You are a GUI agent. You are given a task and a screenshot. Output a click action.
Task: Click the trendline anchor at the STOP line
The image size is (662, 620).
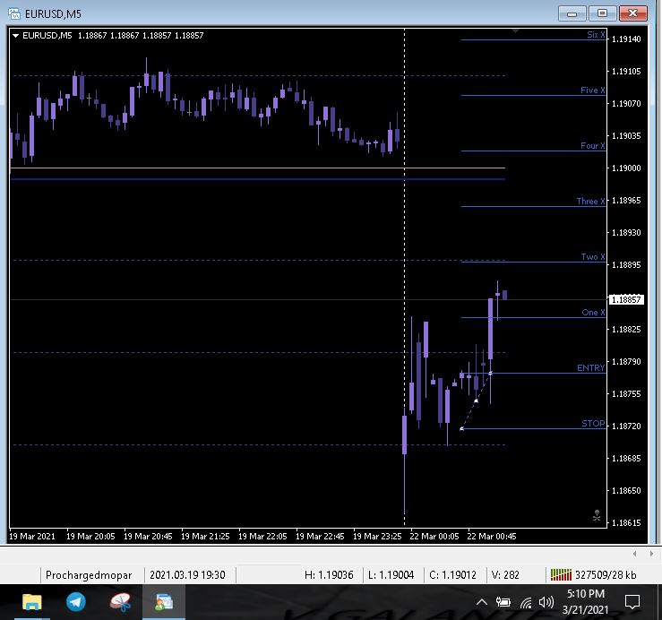pyautogui.click(x=461, y=428)
